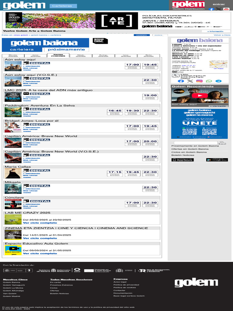This screenshot has height=311, width=233.
Task: Select the Martes 25/02/2025 date tab
Action: (149, 56)
